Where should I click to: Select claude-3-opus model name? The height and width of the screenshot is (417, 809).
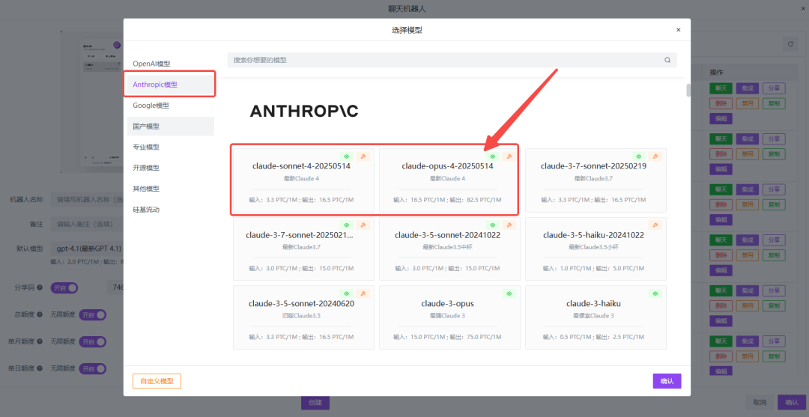(x=447, y=304)
